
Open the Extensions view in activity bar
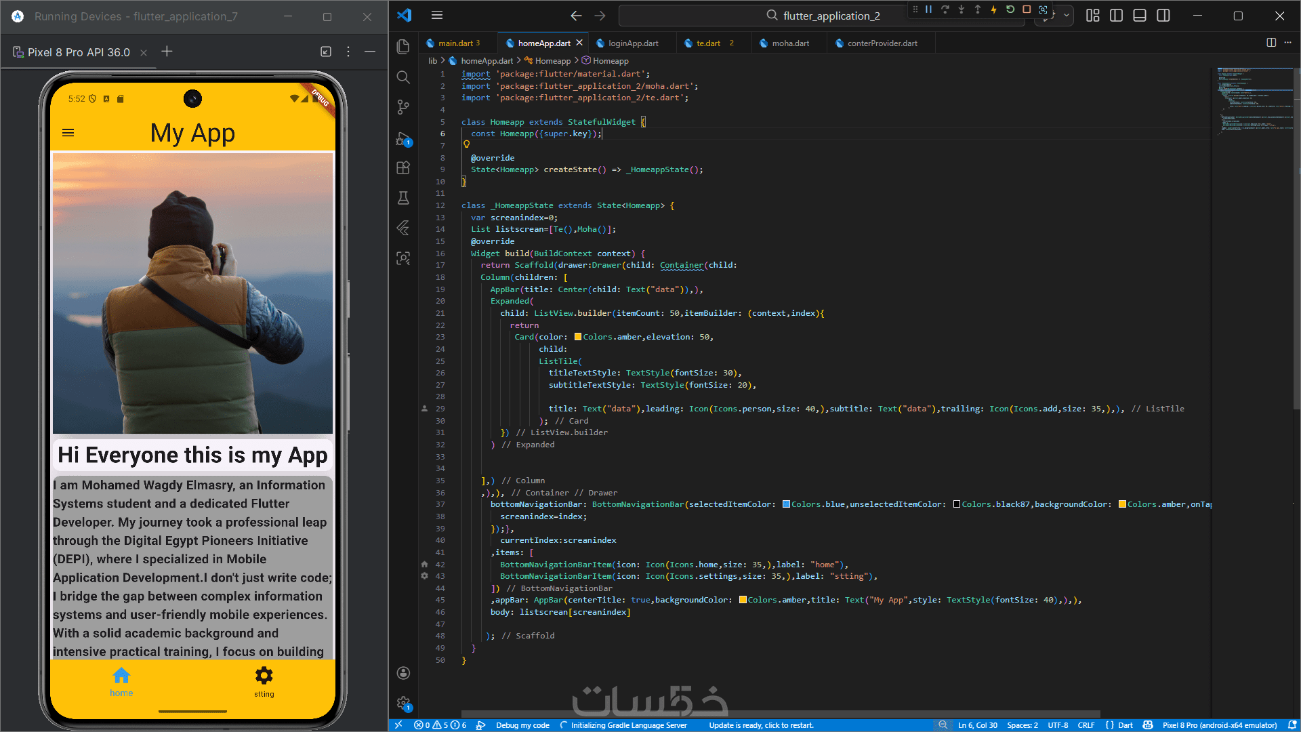tap(403, 167)
